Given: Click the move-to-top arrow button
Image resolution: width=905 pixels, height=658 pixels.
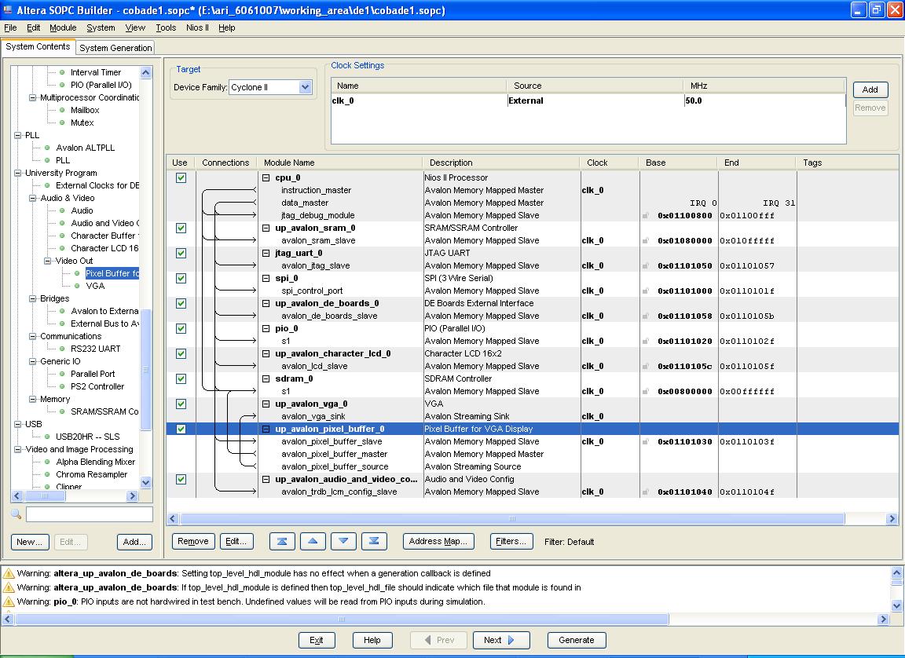Looking at the screenshot, I should tap(282, 542).
